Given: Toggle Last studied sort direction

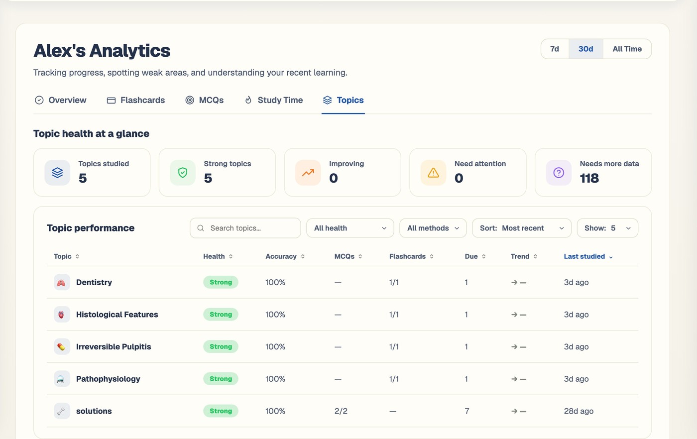Looking at the screenshot, I should click(588, 256).
